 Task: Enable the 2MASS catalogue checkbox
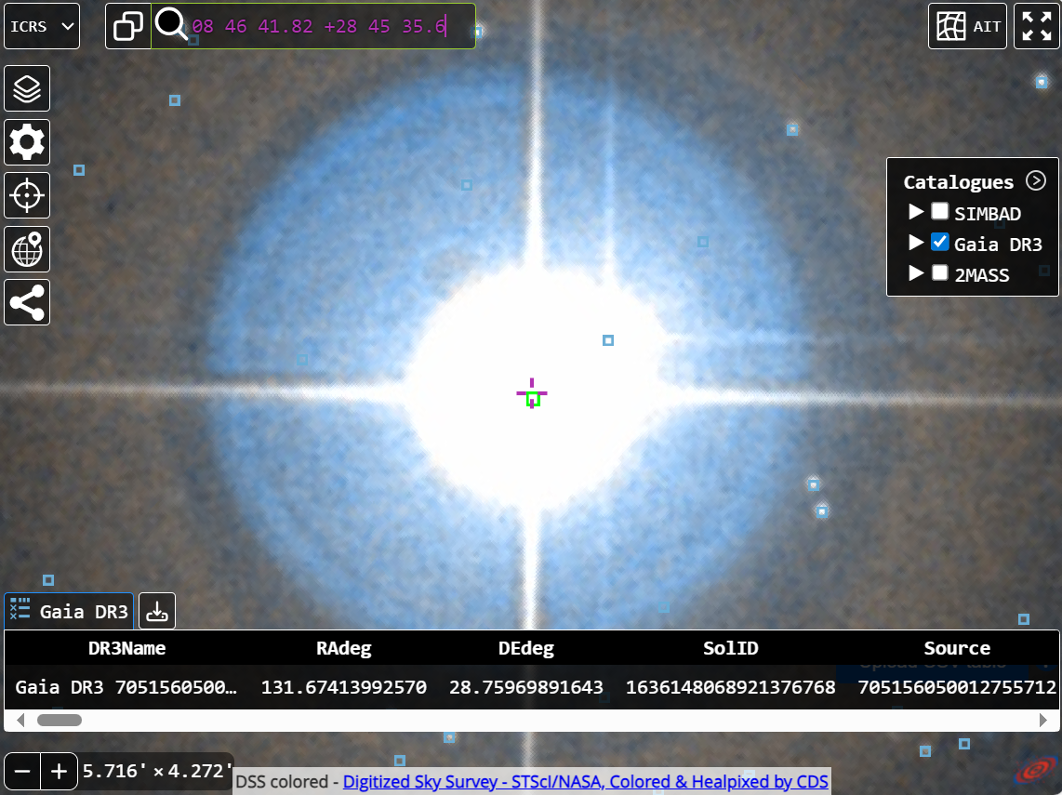(940, 273)
